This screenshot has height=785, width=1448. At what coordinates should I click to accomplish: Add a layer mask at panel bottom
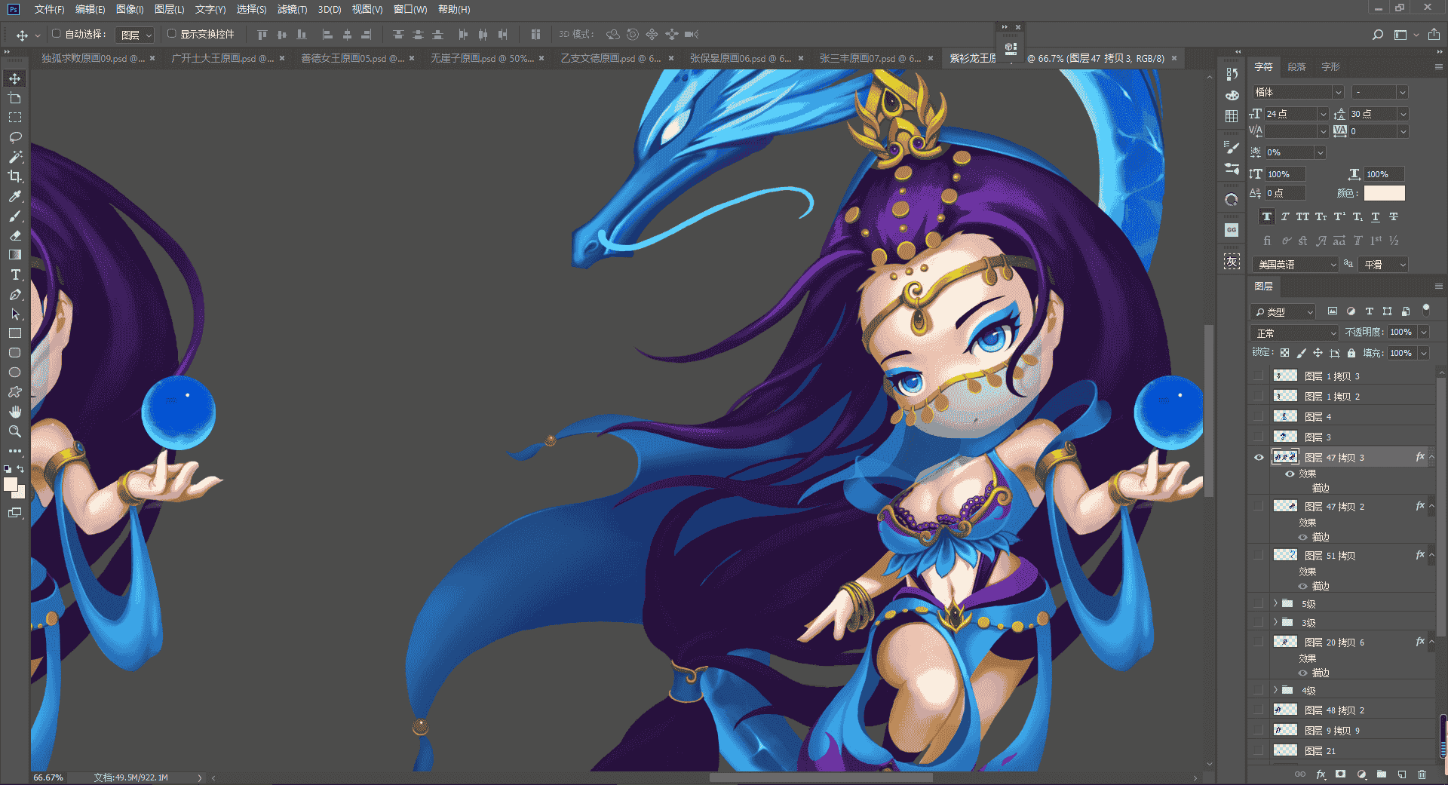tap(1340, 774)
